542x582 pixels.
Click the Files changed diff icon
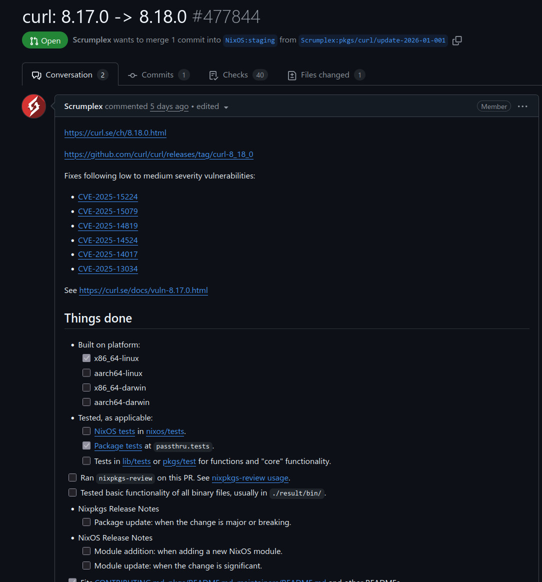tap(292, 75)
